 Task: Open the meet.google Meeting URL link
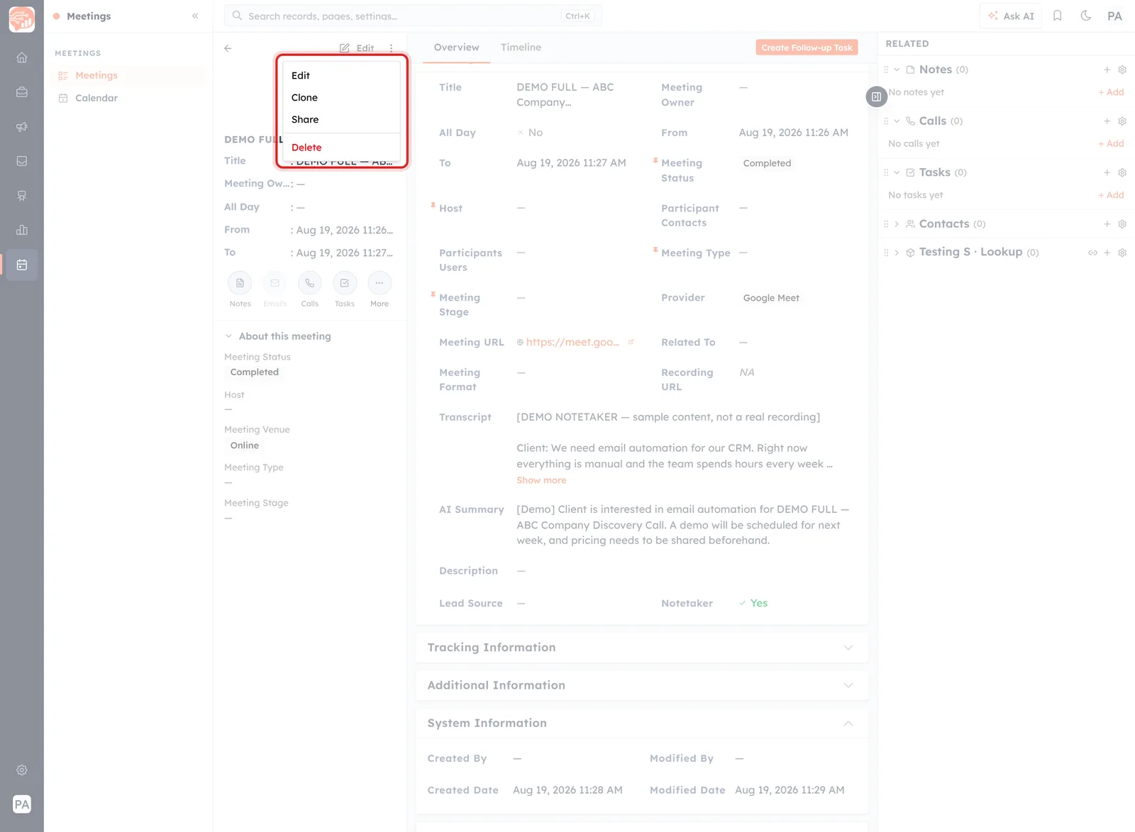coord(572,342)
